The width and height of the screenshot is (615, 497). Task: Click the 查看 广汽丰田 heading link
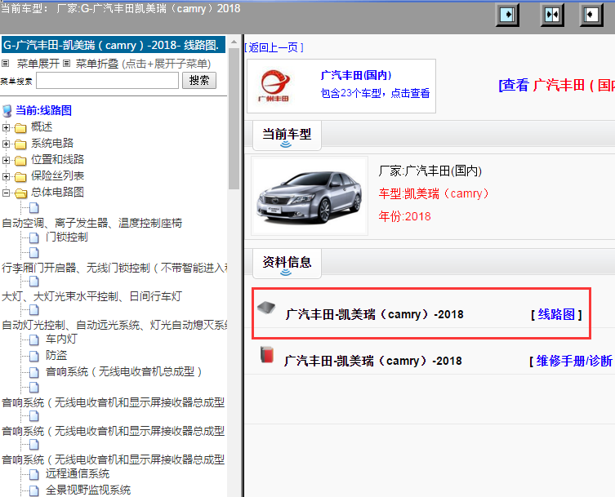pos(557,85)
